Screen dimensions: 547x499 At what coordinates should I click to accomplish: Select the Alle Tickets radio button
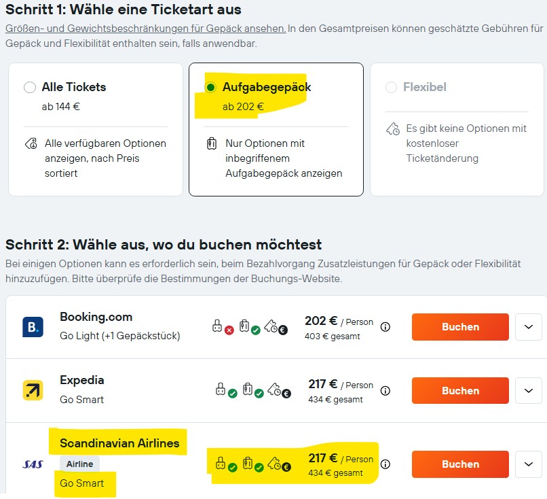[30, 87]
